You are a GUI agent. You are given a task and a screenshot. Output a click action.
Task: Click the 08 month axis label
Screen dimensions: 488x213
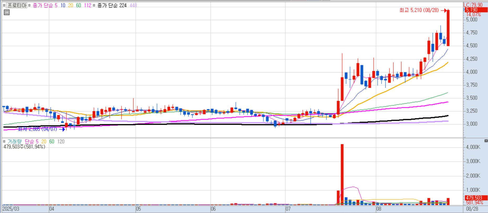point(379,209)
